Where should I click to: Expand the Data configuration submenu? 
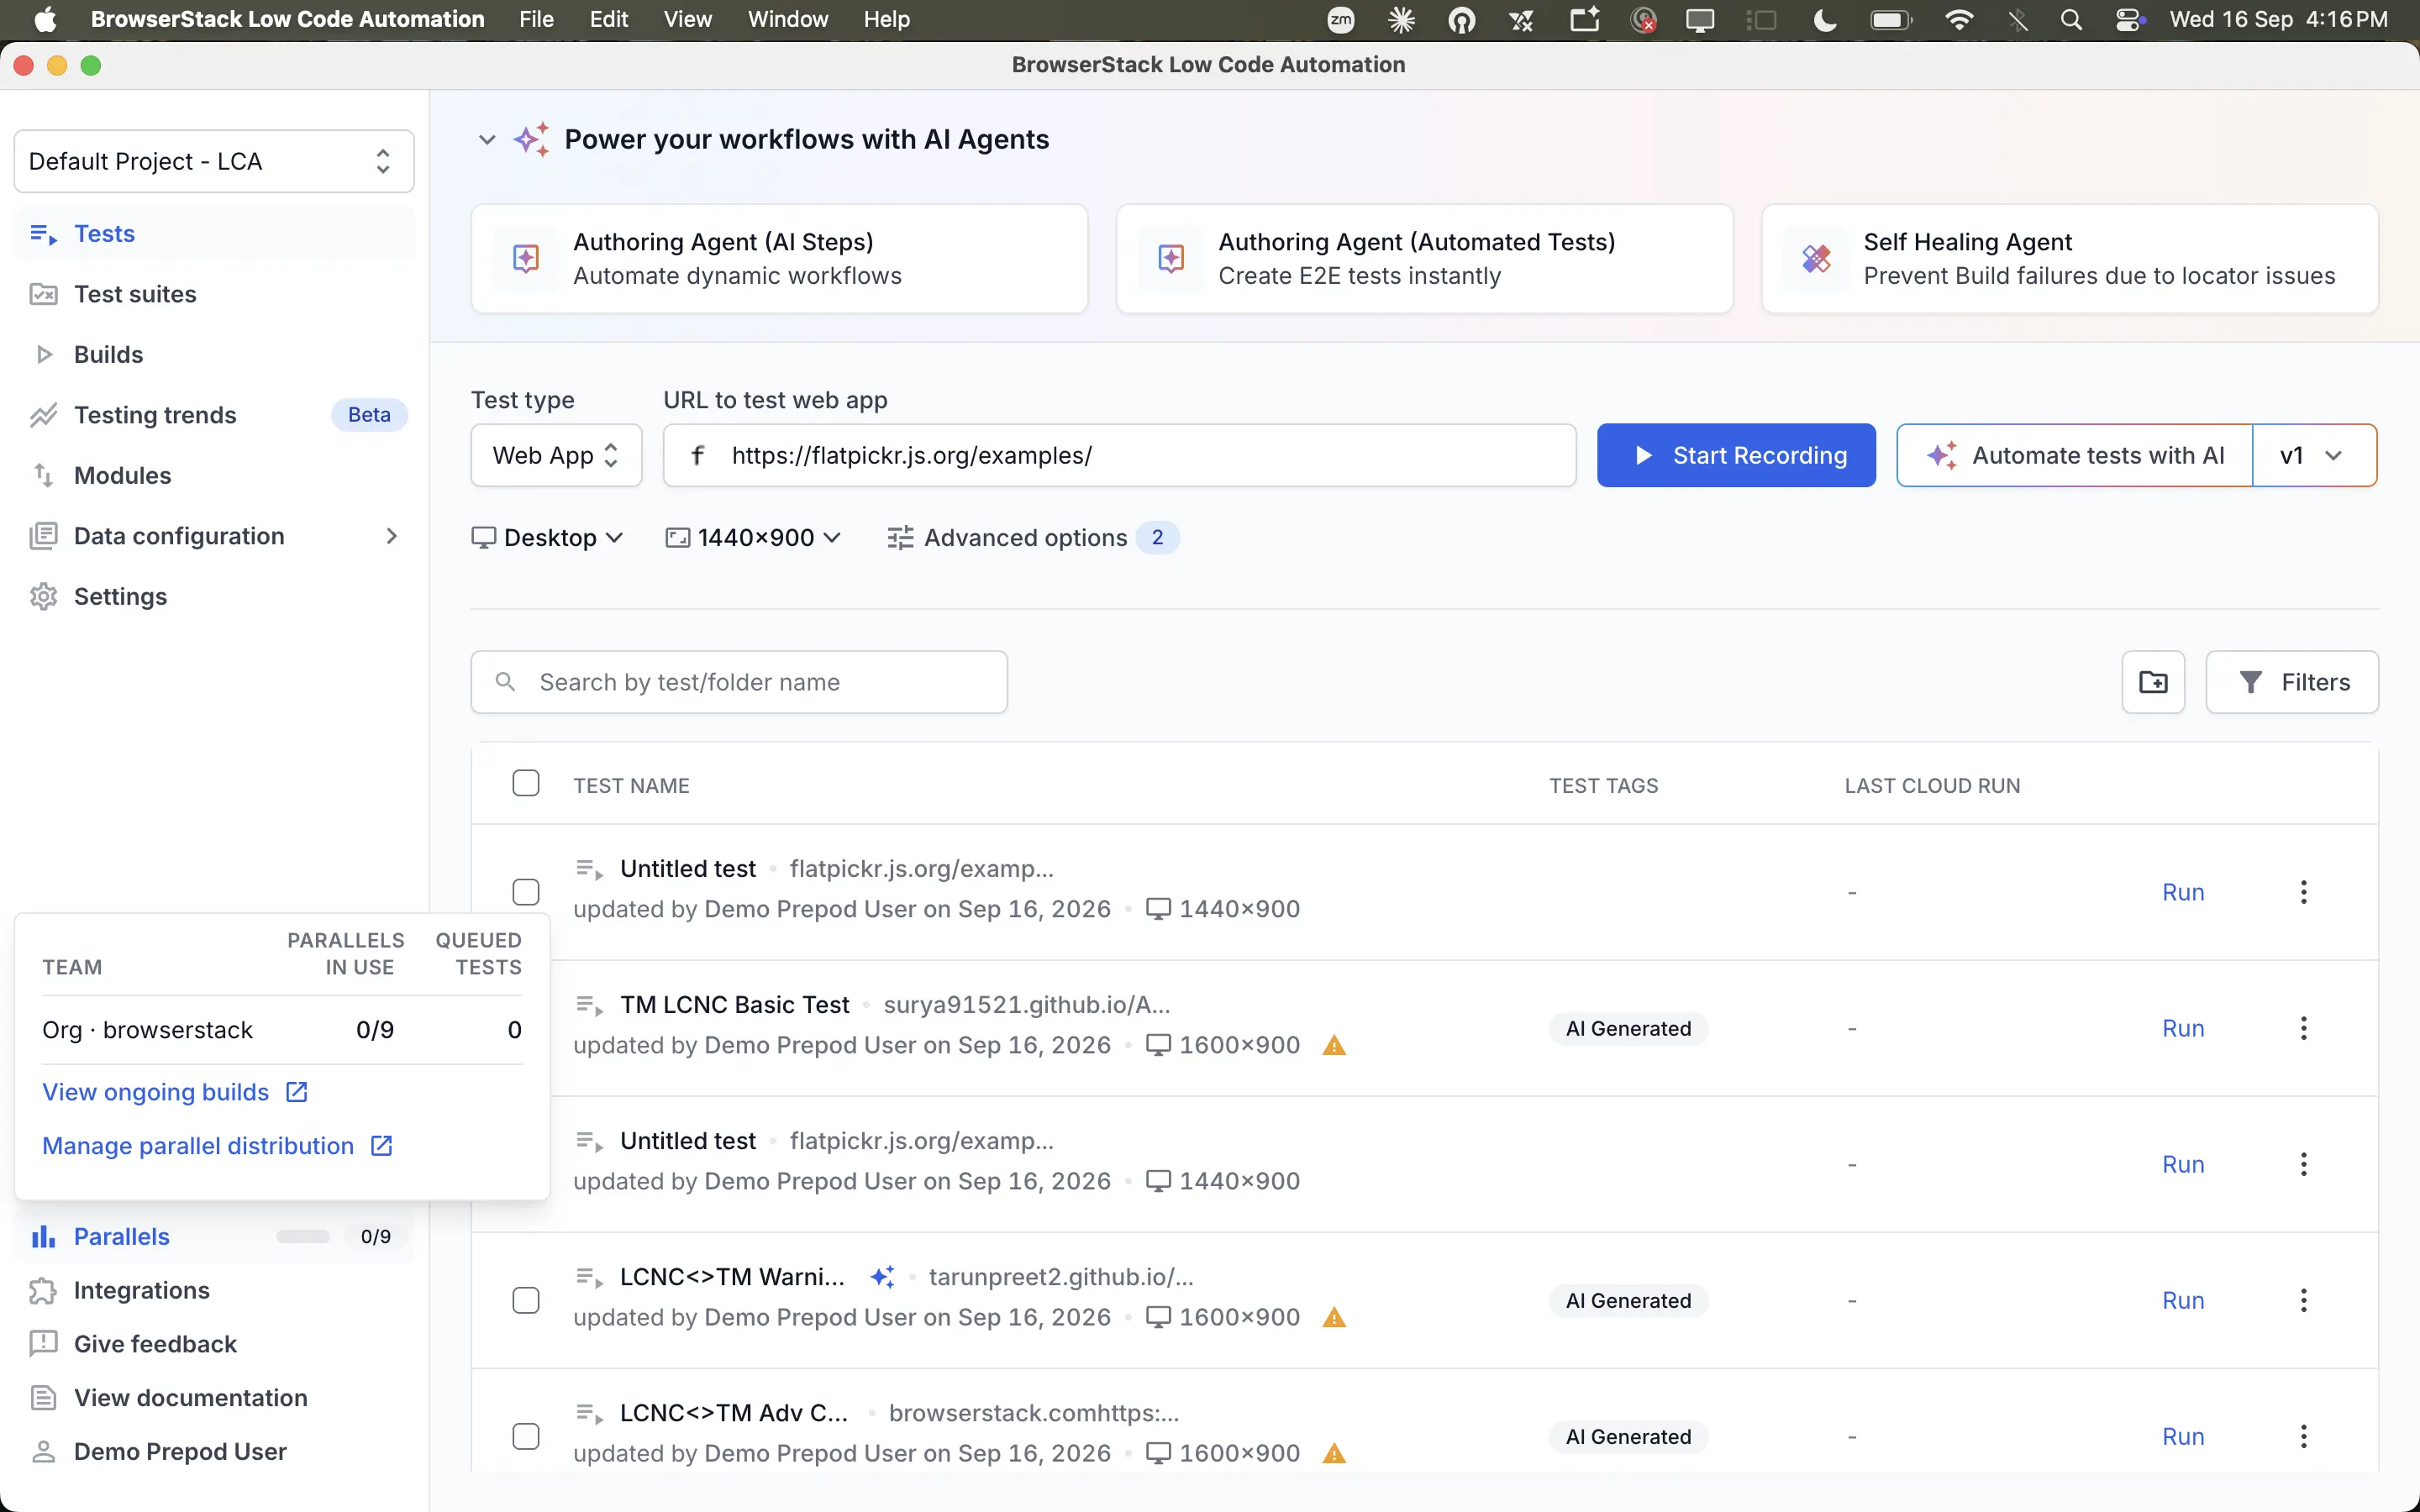392,536
